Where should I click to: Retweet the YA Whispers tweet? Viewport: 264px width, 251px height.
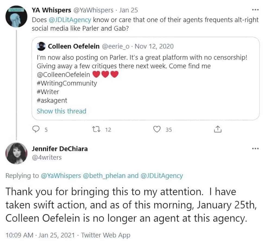[x=96, y=129]
